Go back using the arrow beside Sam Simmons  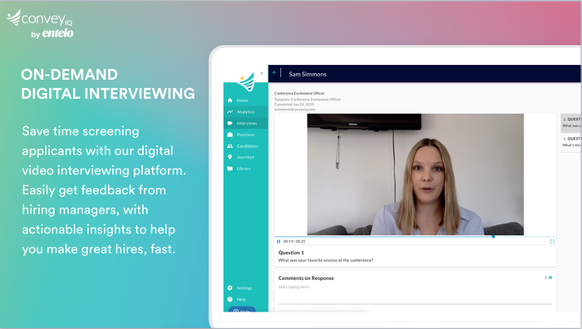pyautogui.click(x=274, y=73)
